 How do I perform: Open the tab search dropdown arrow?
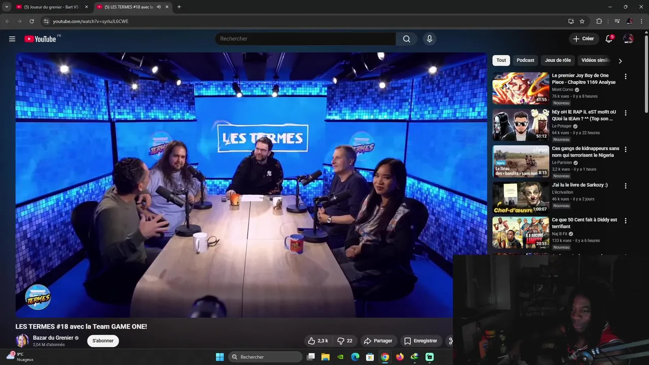coord(7,7)
